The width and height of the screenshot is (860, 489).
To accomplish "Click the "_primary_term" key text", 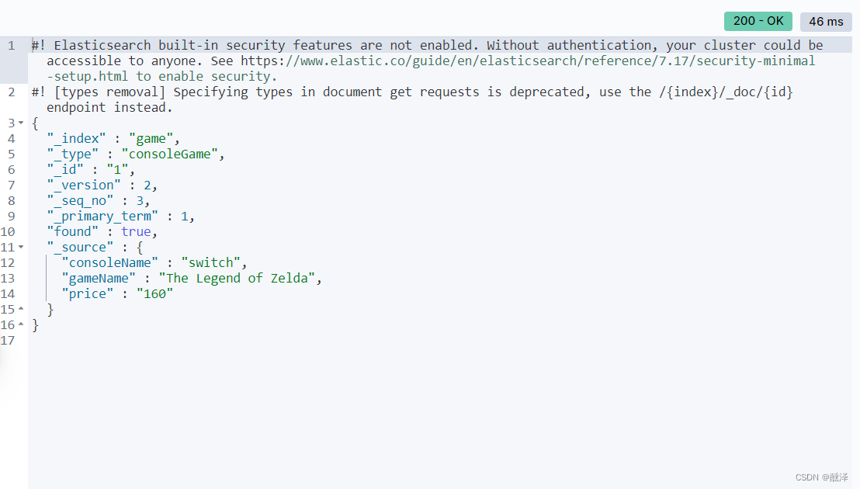I will [x=102, y=216].
